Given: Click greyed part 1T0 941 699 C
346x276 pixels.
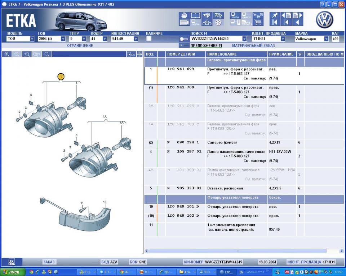Looking at the screenshot, I should (183, 106).
